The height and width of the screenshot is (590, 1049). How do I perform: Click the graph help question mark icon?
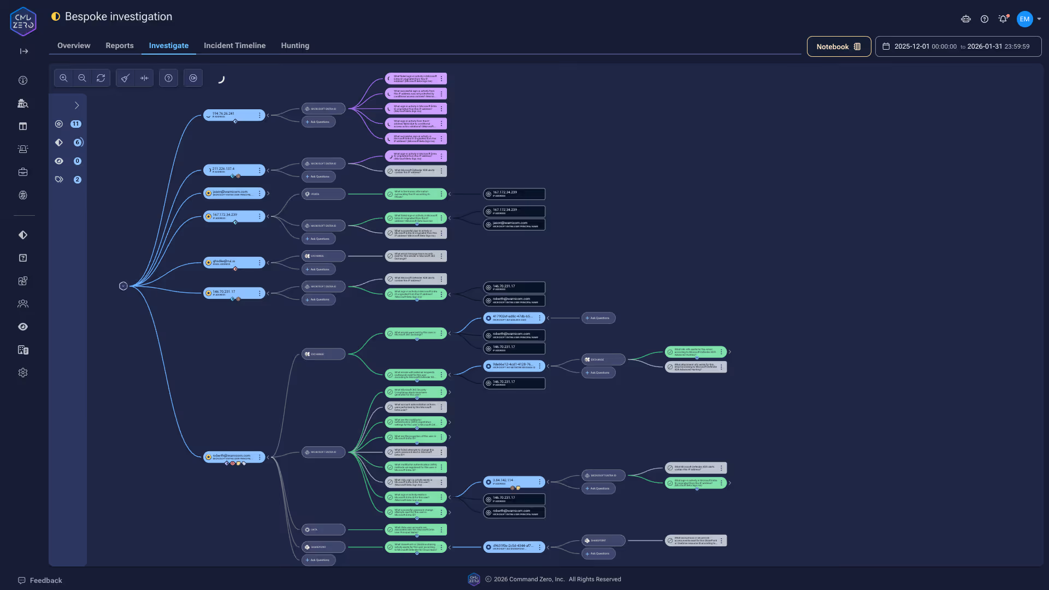pyautogui.click(x=169, y=78)
